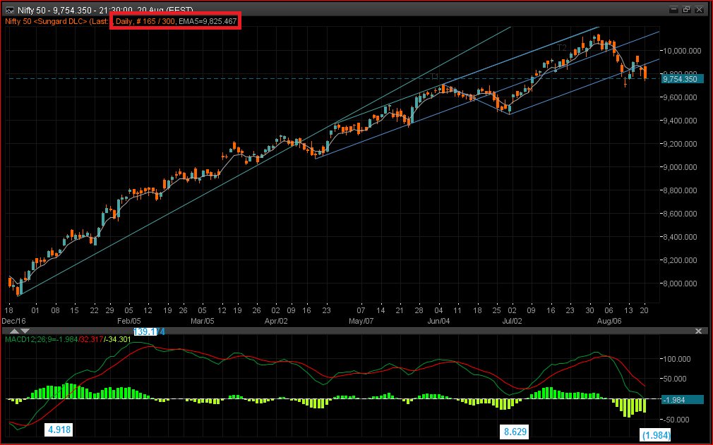Click the -50.000 label on the MACD axis
Viewport: 713px width, 445px height.
pos(677,420)
